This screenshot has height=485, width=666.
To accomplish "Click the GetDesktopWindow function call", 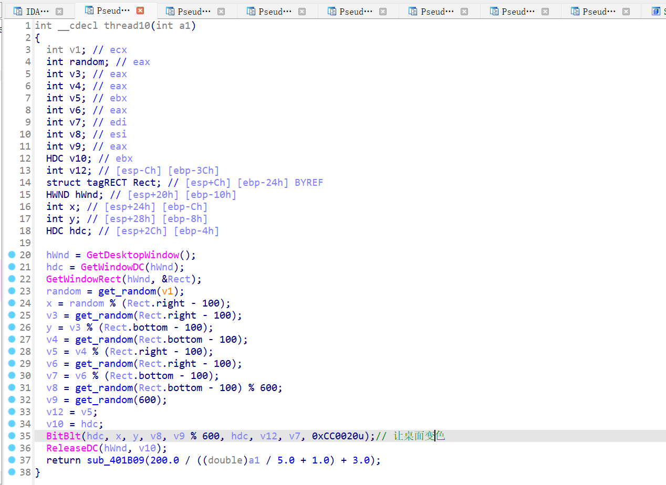I will pyautogui.click(x=133, y=255).
